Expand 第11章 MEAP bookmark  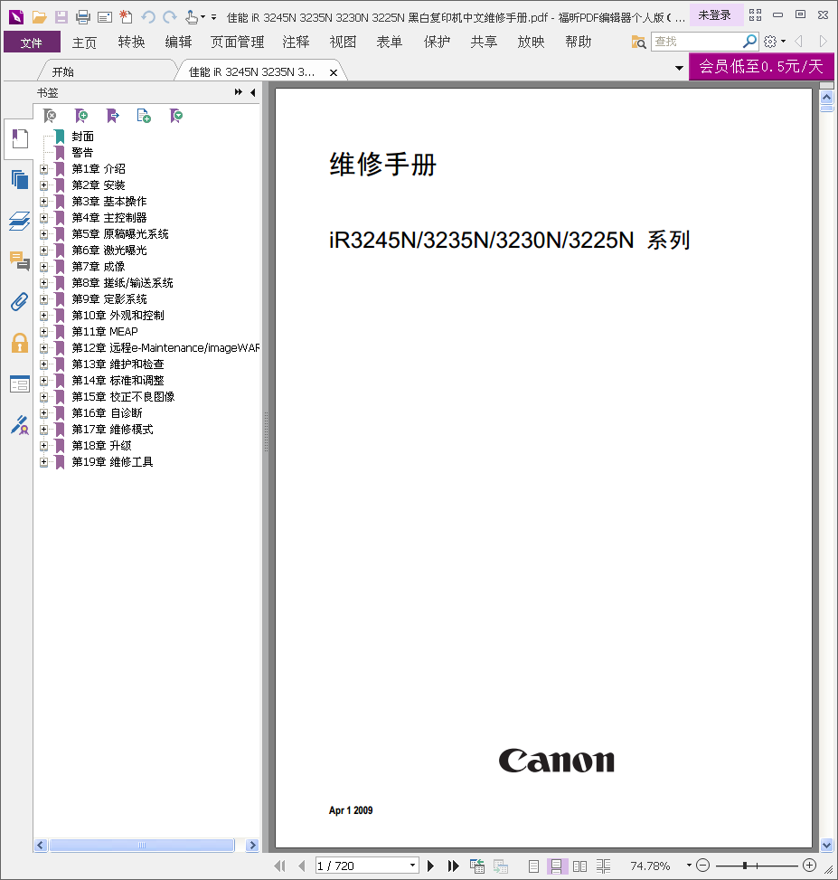pyautogui.click(x=43, y=331)
